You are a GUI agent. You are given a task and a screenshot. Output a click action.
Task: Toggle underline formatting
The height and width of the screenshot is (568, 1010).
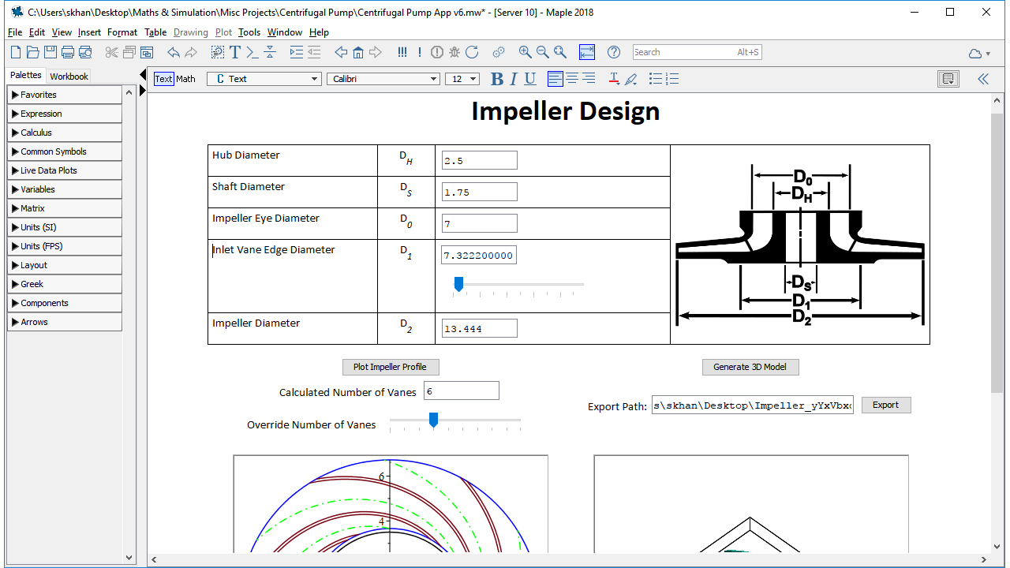pyautogui.click(x=530, y=79)
